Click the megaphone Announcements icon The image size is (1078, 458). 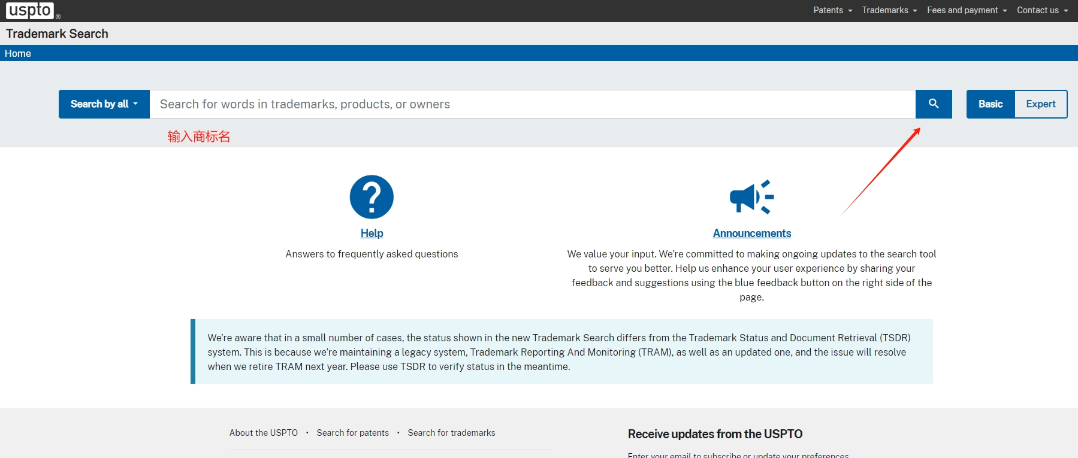coord(751,197)
